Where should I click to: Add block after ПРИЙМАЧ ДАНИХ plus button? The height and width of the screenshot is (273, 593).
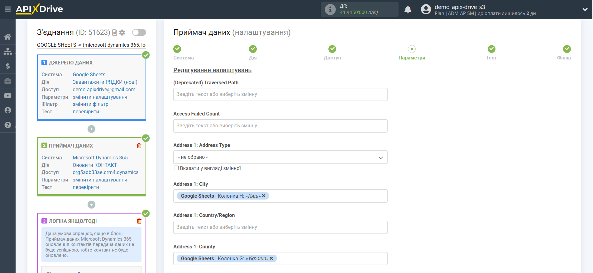point(91,205)
